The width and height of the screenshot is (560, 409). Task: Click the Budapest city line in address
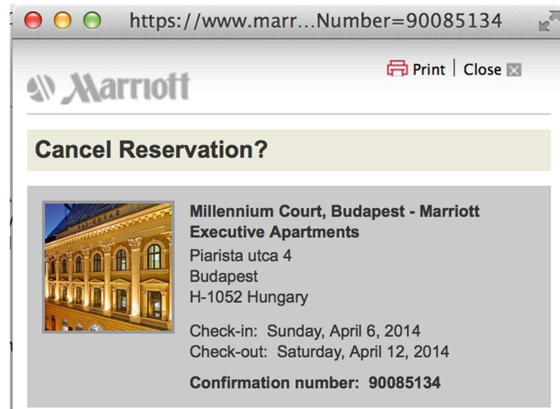(224, 277)
